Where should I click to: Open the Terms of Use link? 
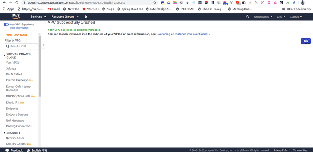[x=300, y=150]
